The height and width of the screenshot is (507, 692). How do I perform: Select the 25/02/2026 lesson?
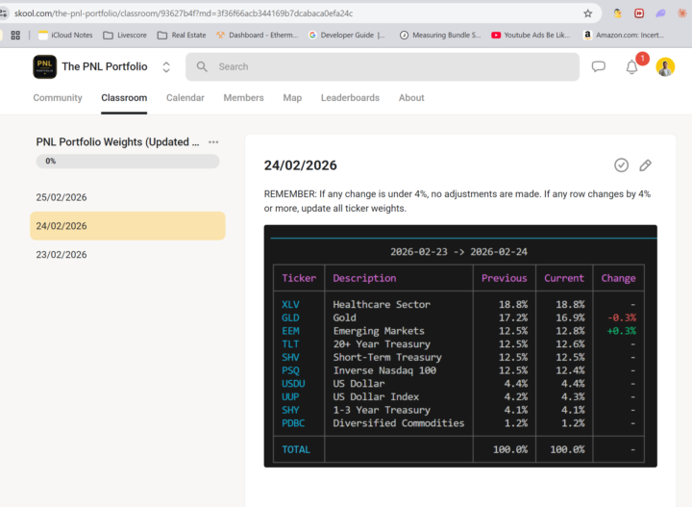coord(62,197)
